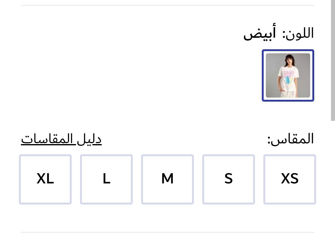Screen dimensions: 335x233
Task: Tap the extra-small size button
Action: pos(290,179)
